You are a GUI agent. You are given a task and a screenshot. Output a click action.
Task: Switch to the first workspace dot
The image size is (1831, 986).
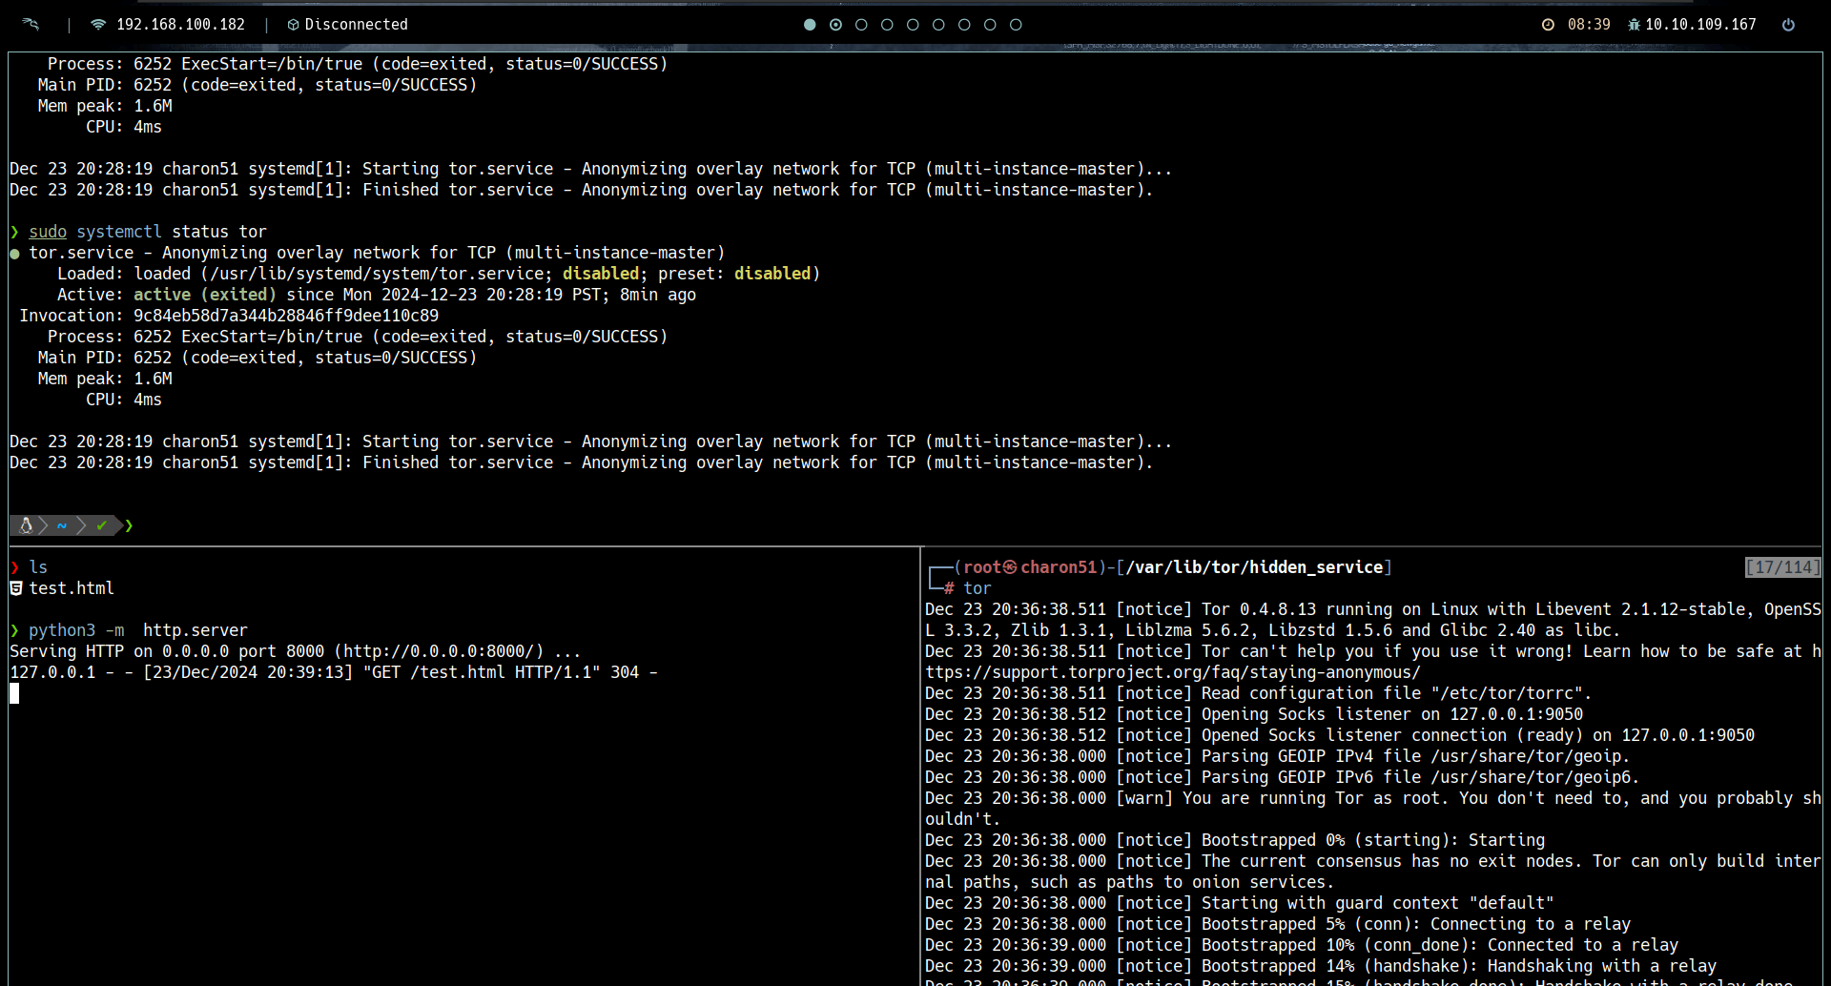tap(810, 25)
